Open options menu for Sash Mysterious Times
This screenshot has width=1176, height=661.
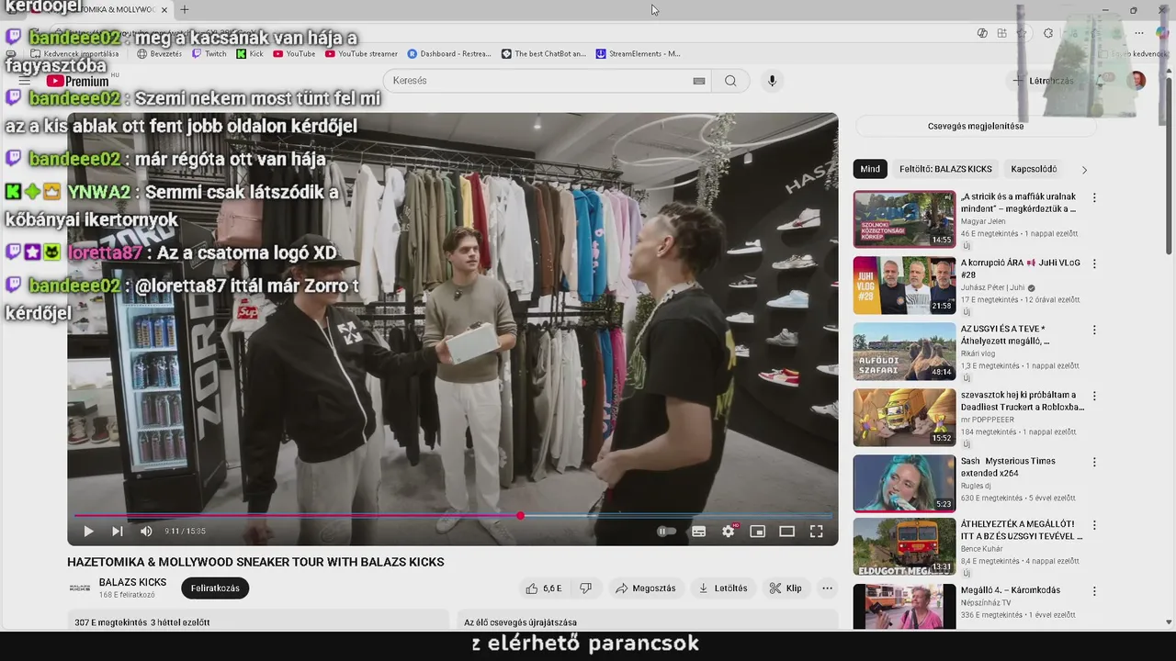pos(1094,462)
